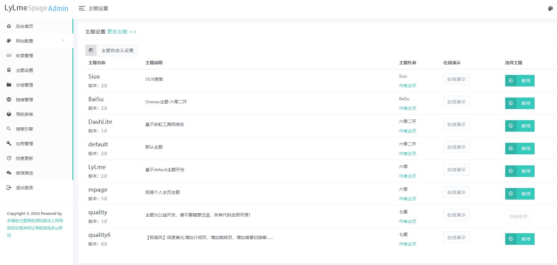Activate the quality6 theme with 使用
Image resolution: width=557 pixels, height=265 pixels.
coord(520,239)
